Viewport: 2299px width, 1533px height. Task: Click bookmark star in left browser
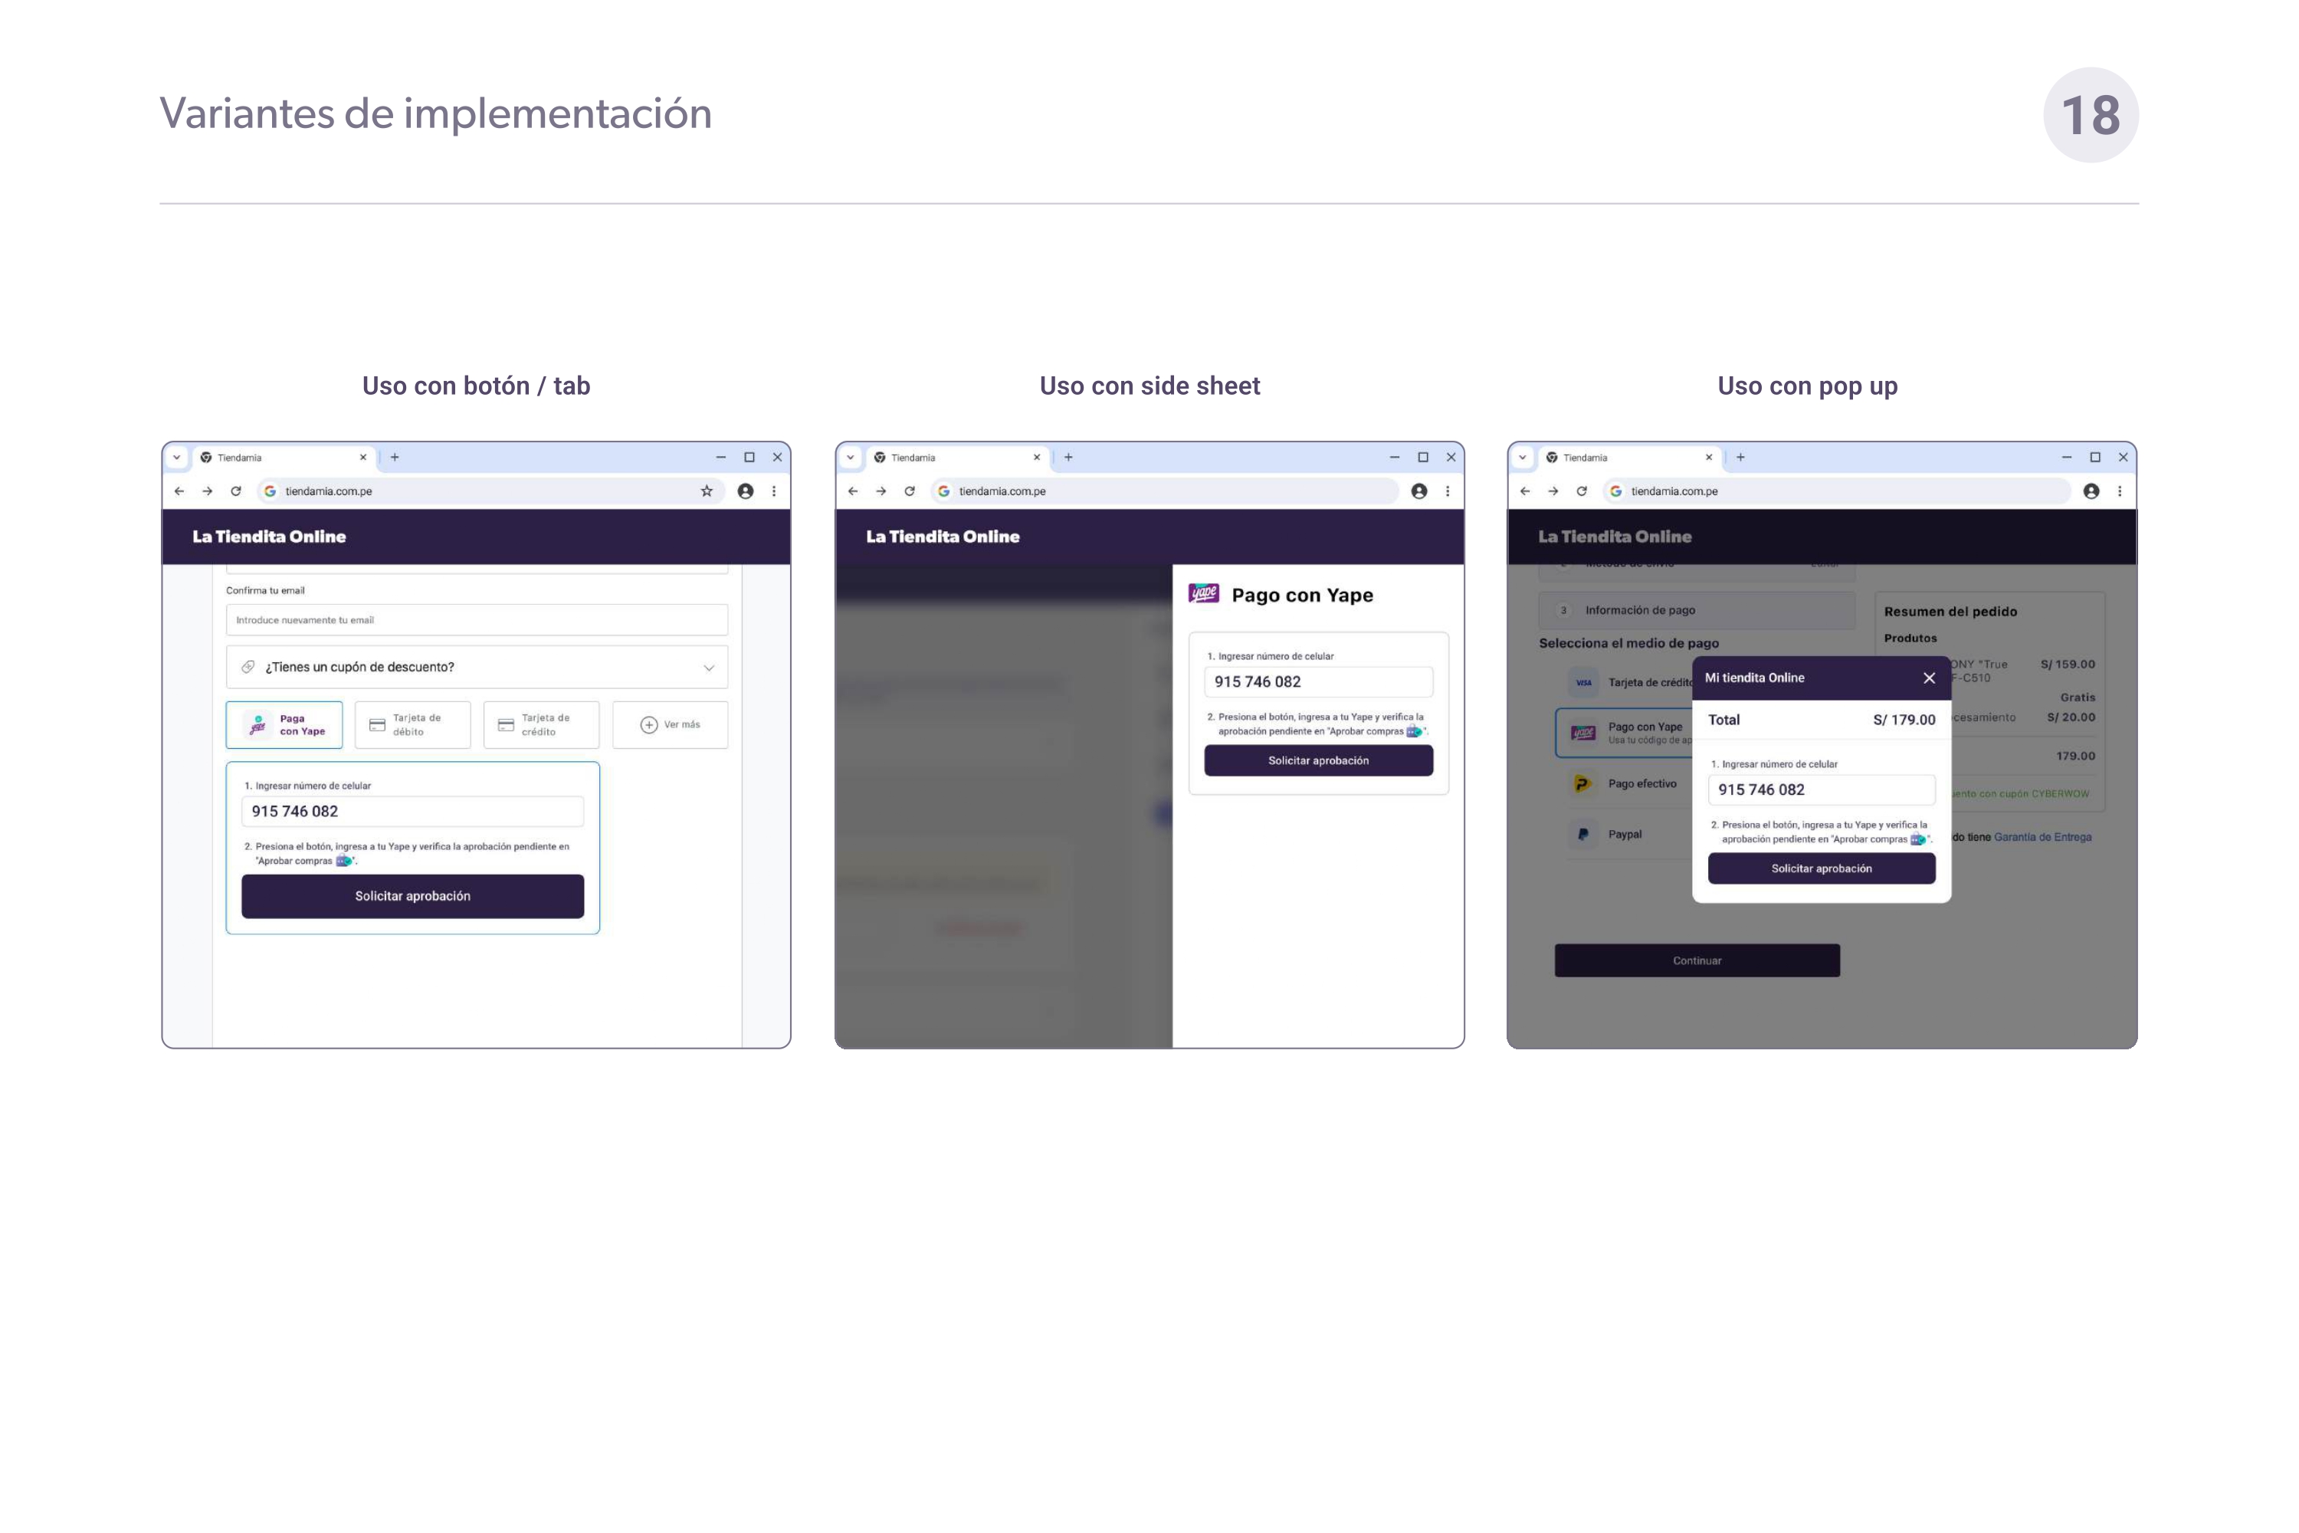[x=707, y=491]
